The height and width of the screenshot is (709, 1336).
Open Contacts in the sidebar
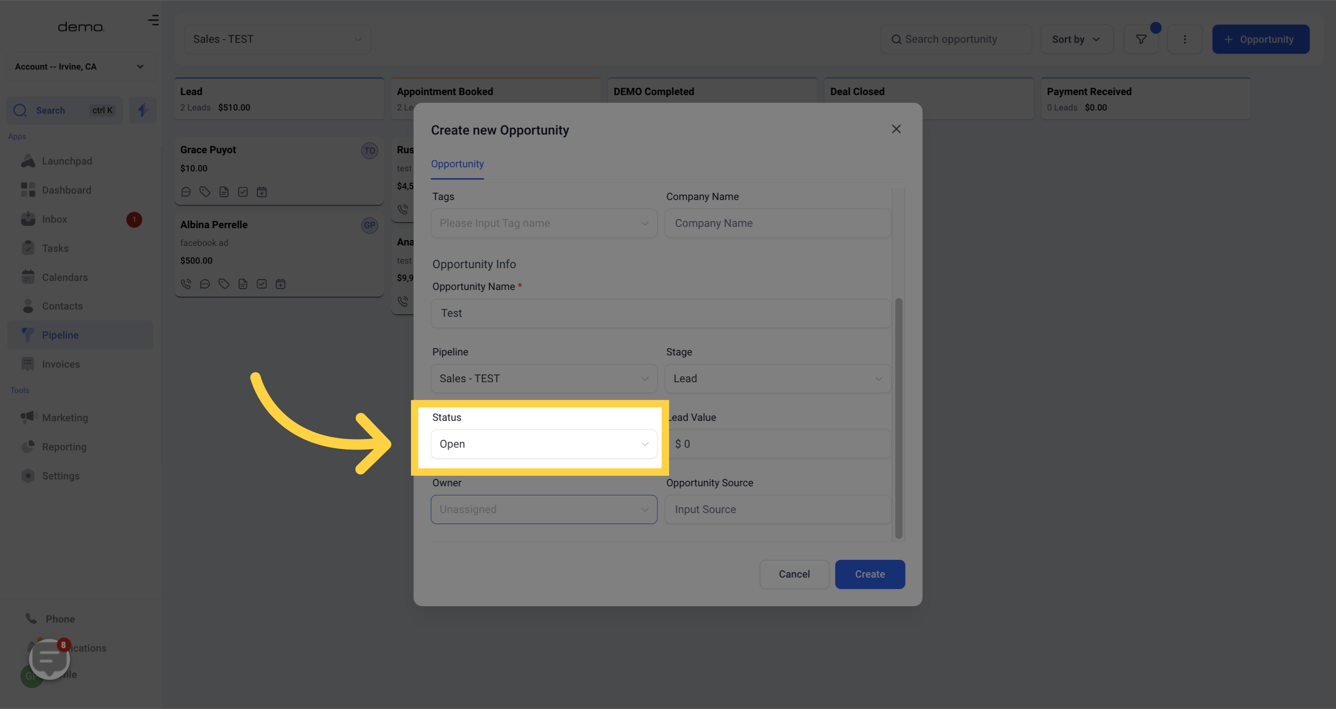(x=62, y=306)
